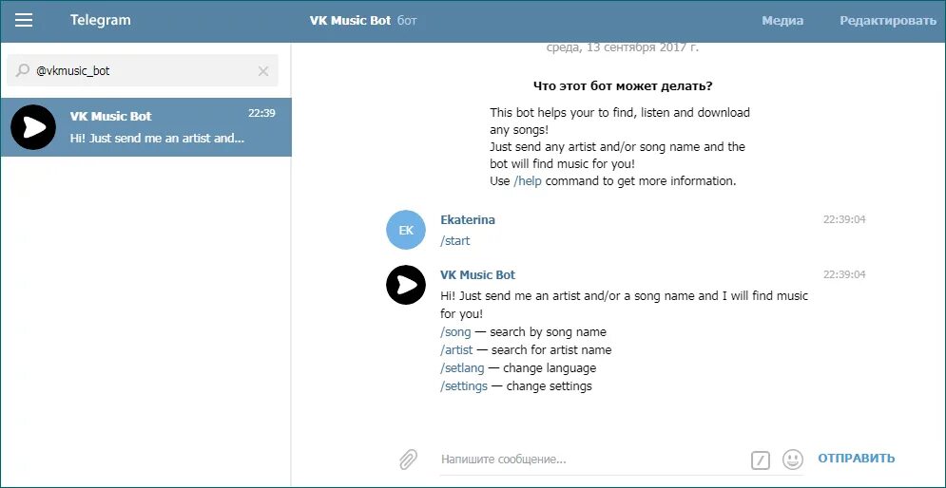Viewport: 946px width, 488px height.
Task: Click the /artist command link
Action: coord(456,349)
